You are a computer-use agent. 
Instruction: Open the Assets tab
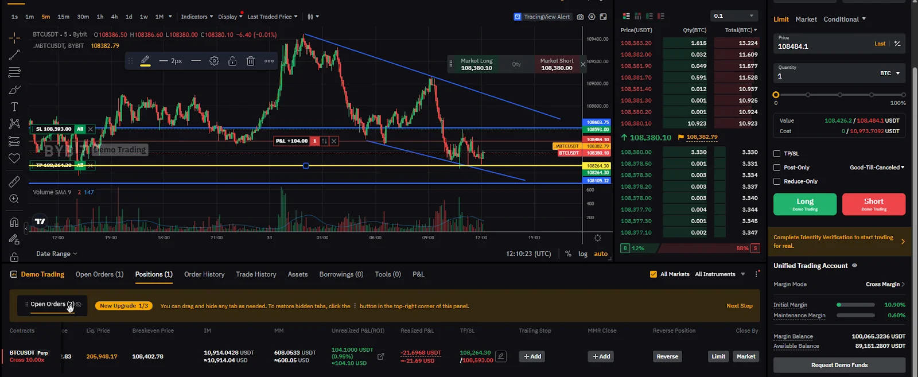tap(298, 274)
